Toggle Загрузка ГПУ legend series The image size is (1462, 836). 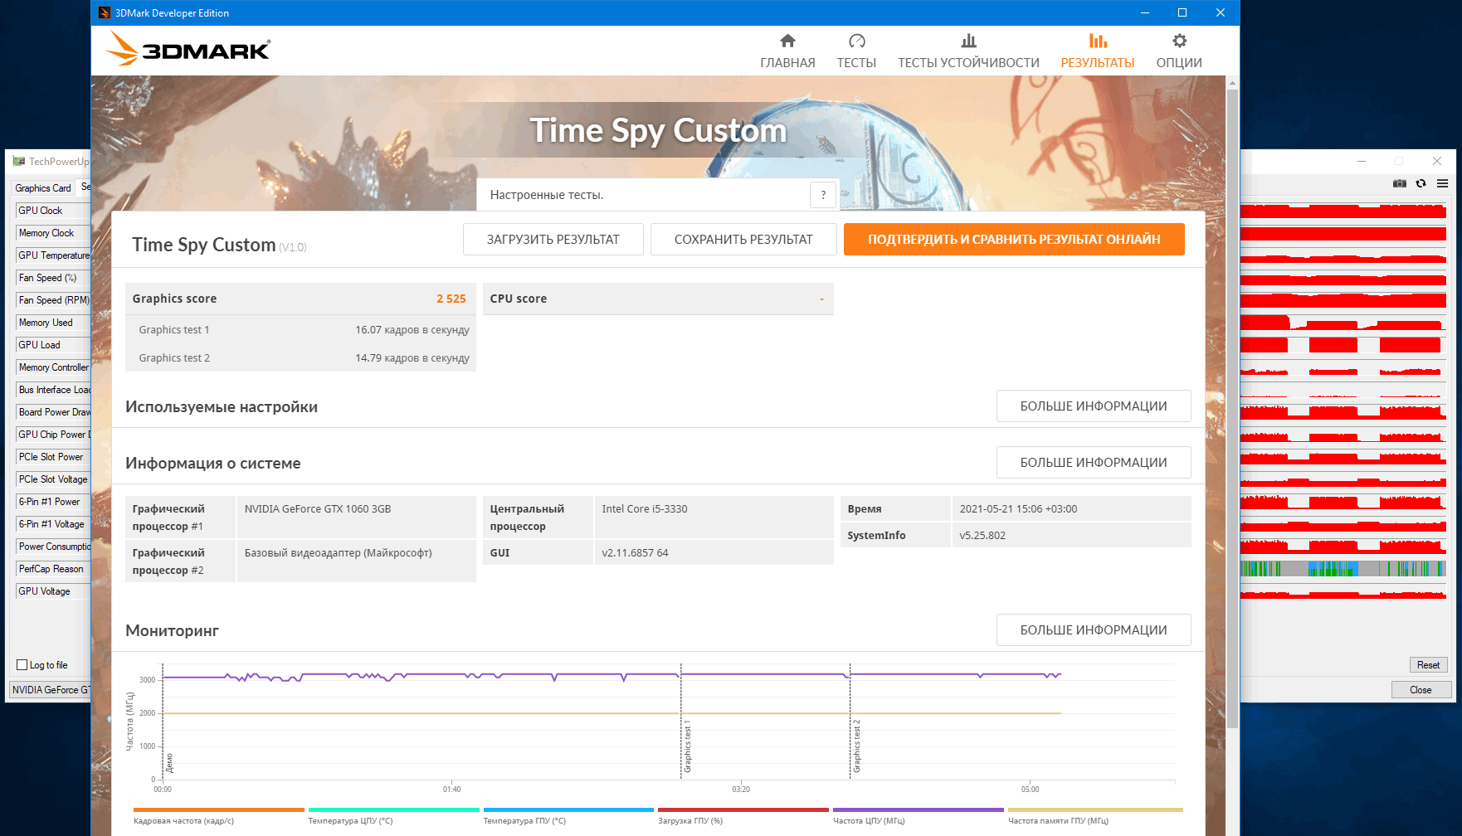(743, 817)
